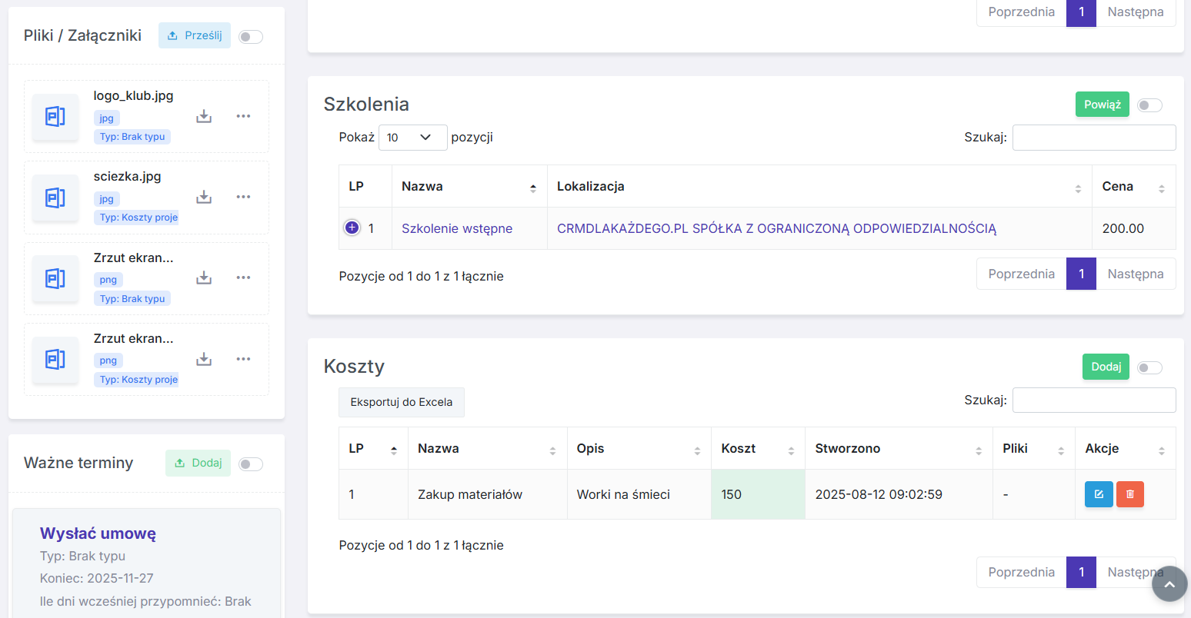Toggle the Szkolenia section switch

1149,105
